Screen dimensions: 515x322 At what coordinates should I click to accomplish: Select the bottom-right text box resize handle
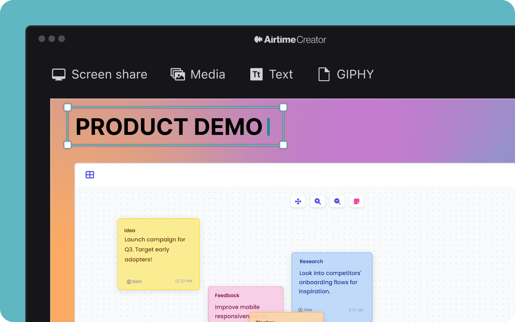[x=283, y=145]
